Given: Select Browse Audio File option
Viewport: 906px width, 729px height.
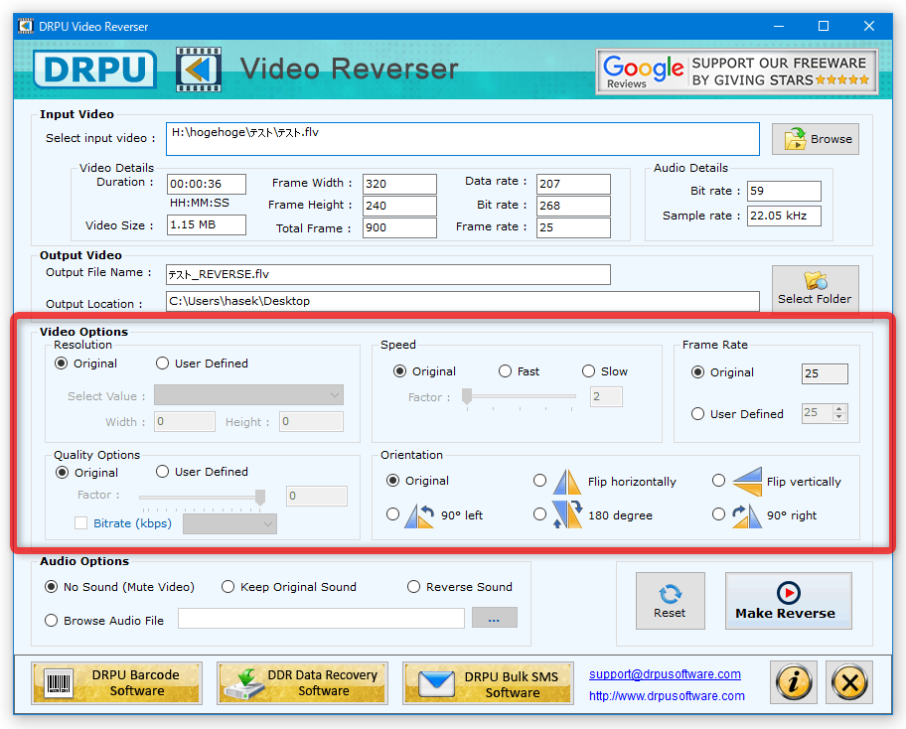Looking at the screenshot, I should coord(52,621).
